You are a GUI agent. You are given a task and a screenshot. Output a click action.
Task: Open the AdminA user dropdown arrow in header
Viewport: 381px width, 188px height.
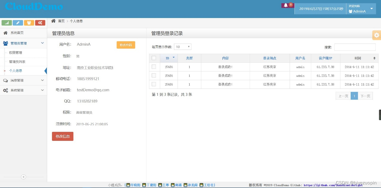372,9
